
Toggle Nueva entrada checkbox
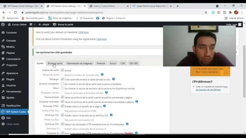point(62,97)
